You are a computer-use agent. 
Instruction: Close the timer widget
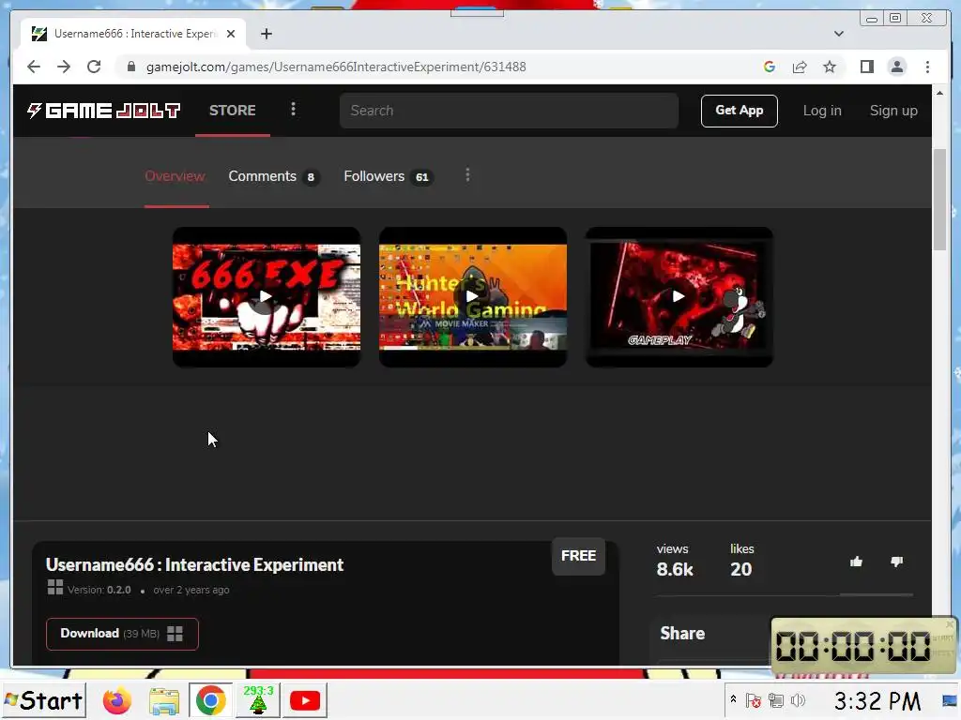click(x=950, y=623)
